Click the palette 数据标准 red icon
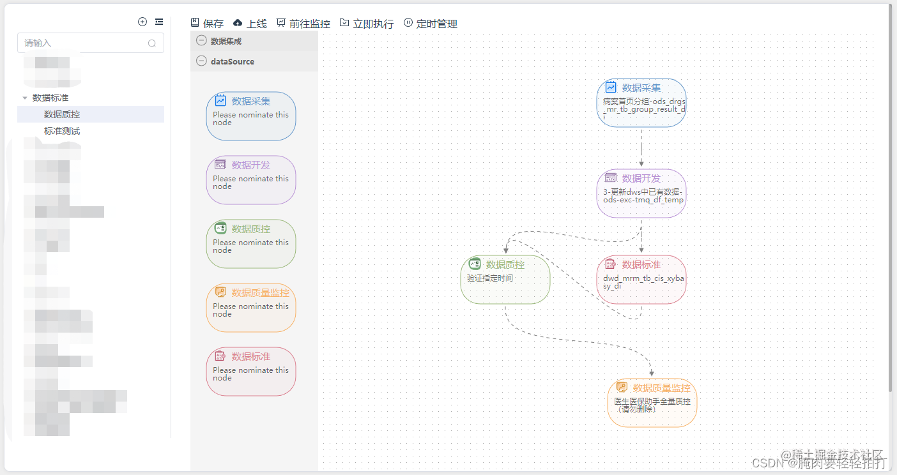Viewport: 897px width, 475px height. (220, 356)
